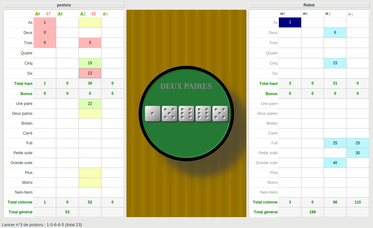
Task: Click the DEUX PAIRES label on mat
Action: point(186,86)
